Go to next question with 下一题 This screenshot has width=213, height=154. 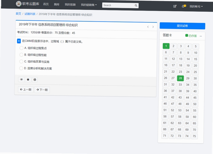pyautogui.click(x=42, y=90)
